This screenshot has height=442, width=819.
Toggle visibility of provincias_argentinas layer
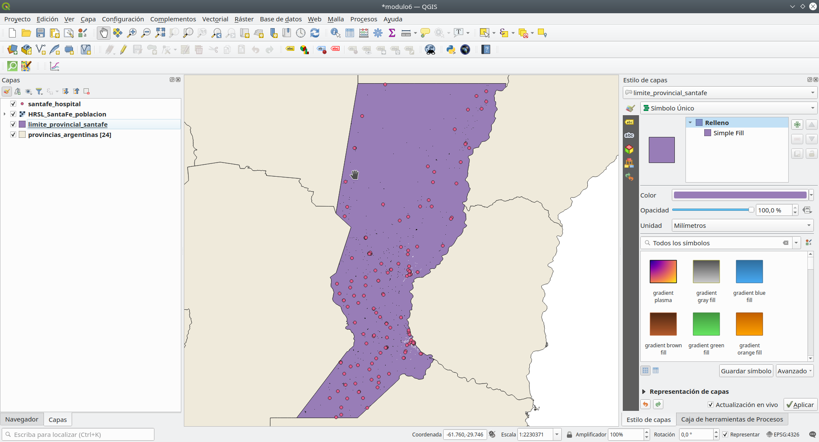(x=13, y=134)
